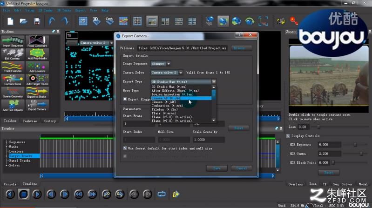Select Add Locators tool
Image resolution: width=372 pixels, height=208 pixels.
(37, 67)
